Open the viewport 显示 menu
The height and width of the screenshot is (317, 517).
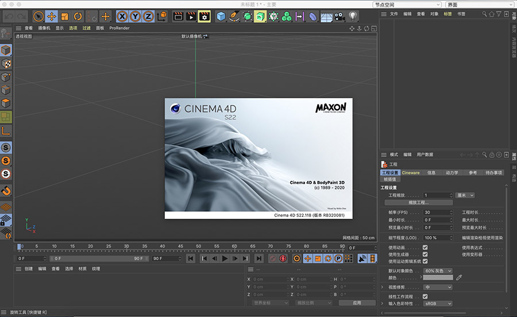click(60, 28)
